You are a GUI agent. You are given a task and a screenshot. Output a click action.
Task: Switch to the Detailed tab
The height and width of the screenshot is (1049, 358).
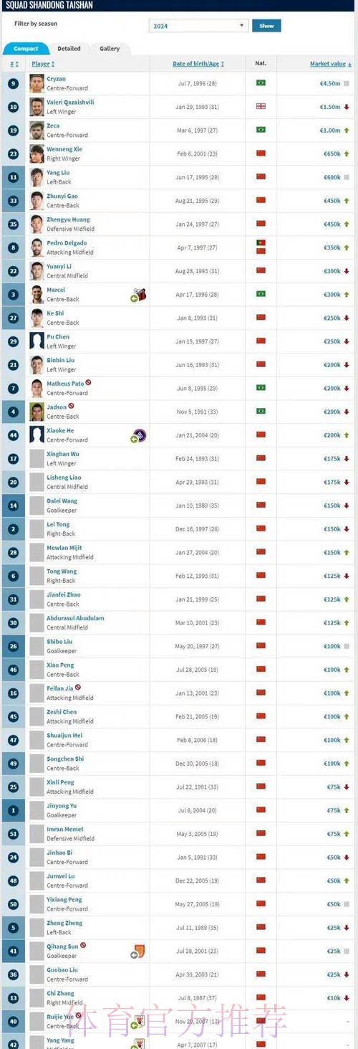[69, 49]
